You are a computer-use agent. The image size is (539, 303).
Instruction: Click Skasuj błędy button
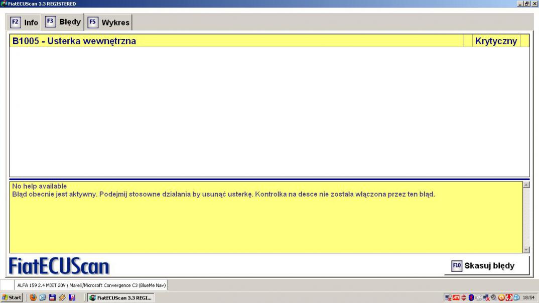pos(487,265)
